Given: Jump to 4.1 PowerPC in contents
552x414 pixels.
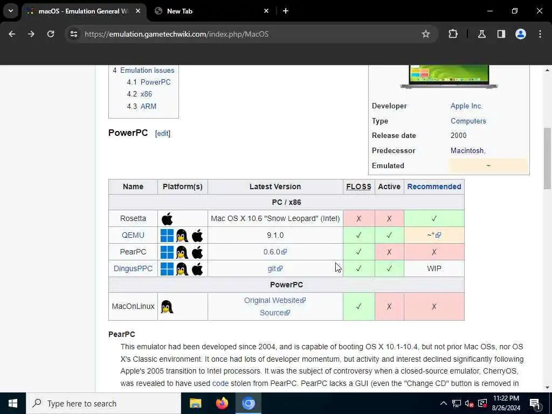Looking at the screenshot, I should click(x=149, y=82).
